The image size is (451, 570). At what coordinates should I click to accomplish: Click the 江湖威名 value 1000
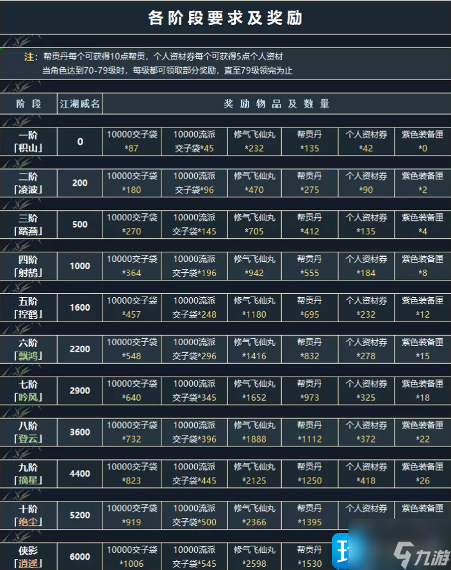point(79,266)
